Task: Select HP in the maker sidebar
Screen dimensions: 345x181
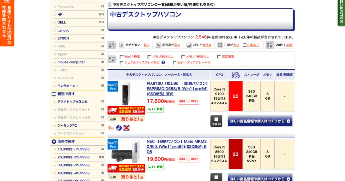Action: 60,14
